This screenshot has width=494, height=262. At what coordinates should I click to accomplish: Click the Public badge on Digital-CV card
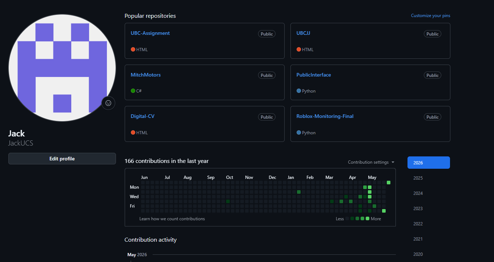click(x=267, y=117)
